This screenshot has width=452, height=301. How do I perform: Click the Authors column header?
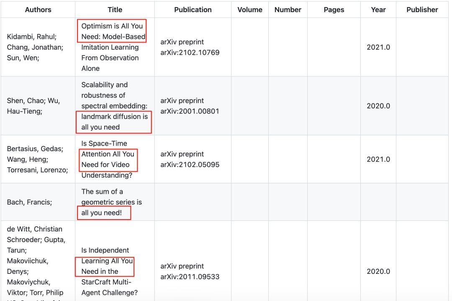[x=38, y=10]
